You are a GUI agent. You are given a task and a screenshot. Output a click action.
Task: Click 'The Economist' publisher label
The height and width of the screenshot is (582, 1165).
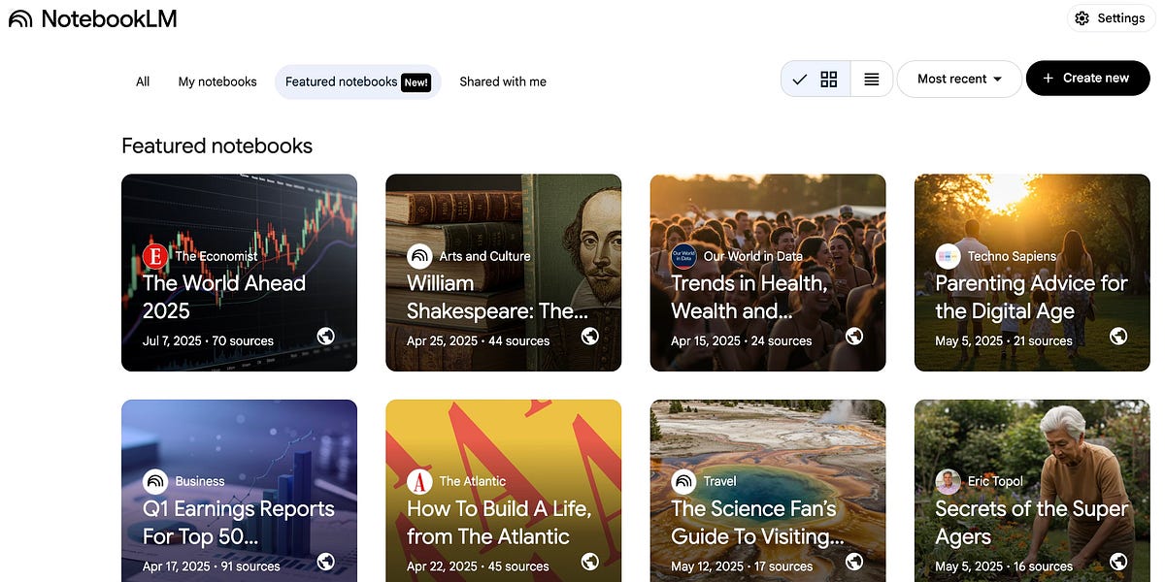[x=216, y=256]
